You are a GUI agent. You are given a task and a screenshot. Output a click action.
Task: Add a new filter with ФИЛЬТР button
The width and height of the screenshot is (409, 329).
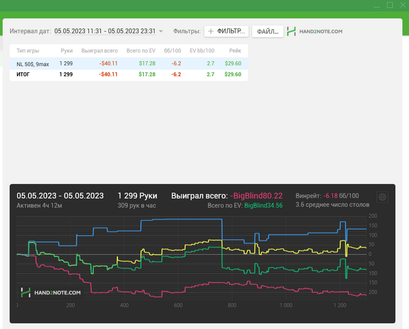[x=227, y=32]
